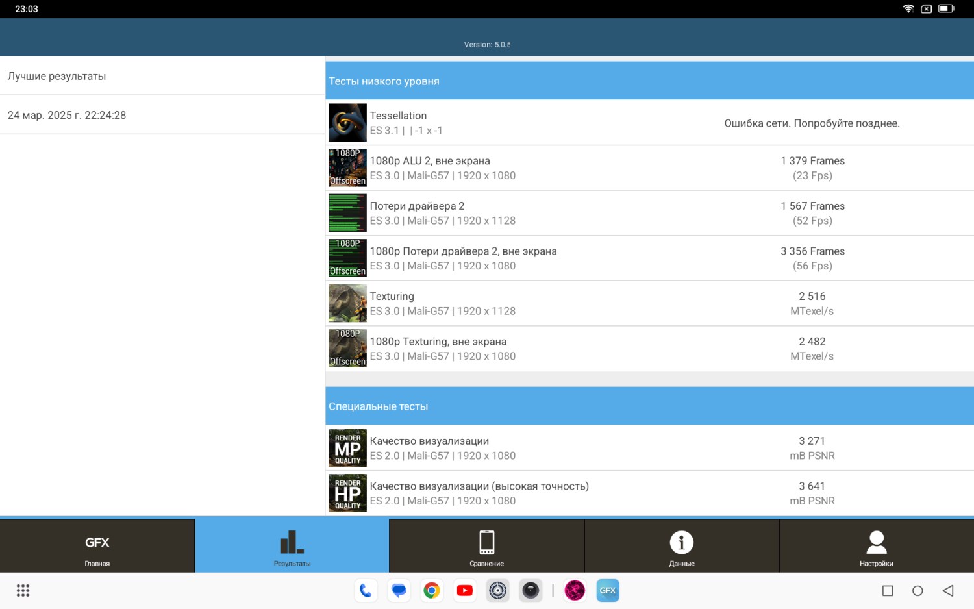974x609 pixels.
Task: Tap the Texturing onscreen test thumbnail
Action: pyautogui.click(x=347, y=303)
